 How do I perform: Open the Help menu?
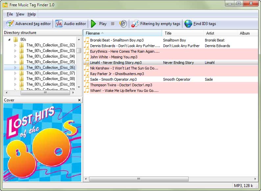[x=32, y=14]
